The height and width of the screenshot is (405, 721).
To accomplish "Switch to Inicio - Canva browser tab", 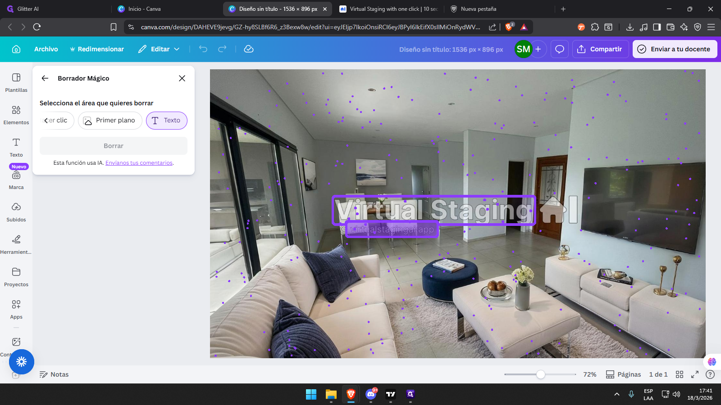I will tap(144, 9).
